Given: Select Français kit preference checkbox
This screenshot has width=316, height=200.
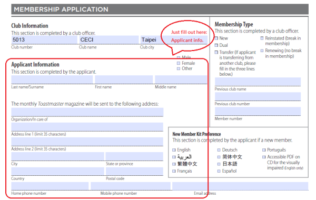Looking at the screenshot, I should [174, 171].
